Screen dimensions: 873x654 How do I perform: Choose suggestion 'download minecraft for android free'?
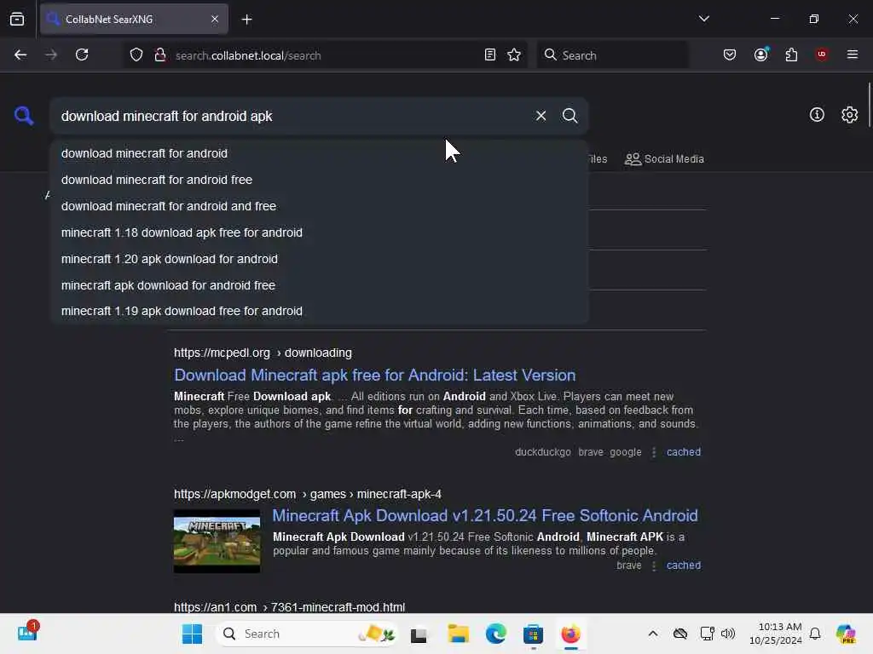pos(319,180)
